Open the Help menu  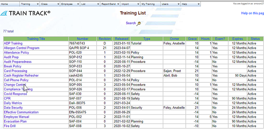[190, 4]
